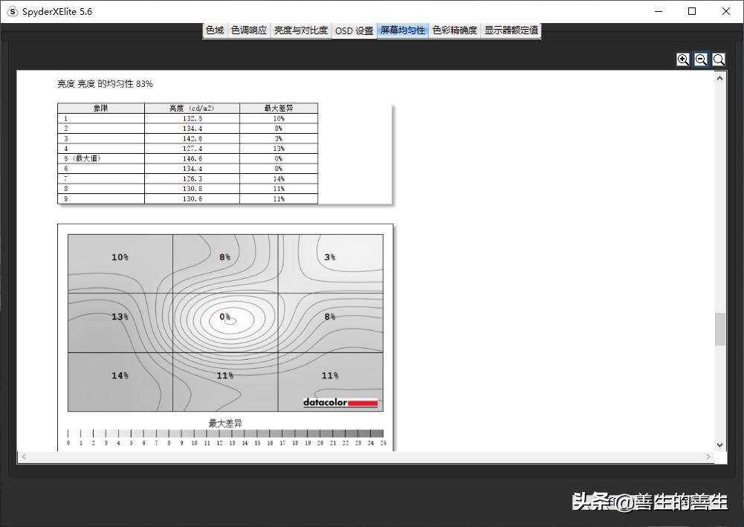
Task: Click luminance value 127.4 in table
Action: (x=193, y=149)
